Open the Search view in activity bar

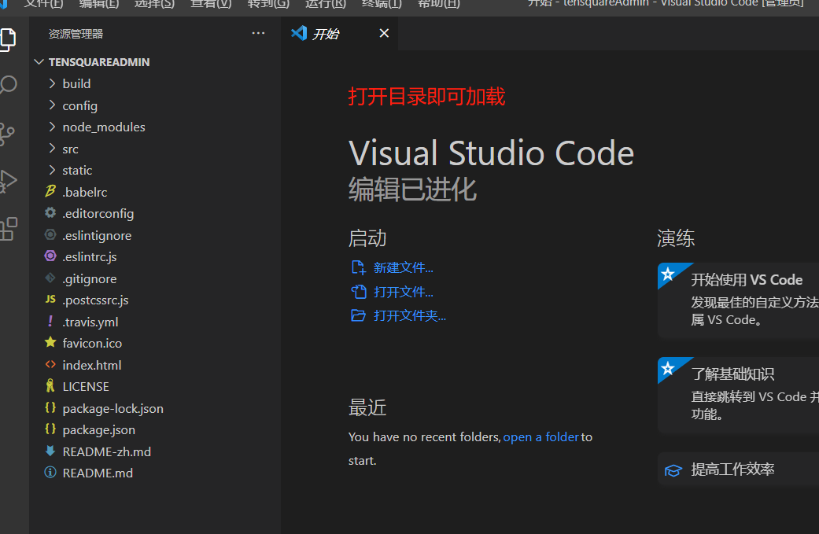[x=8, y=85]
